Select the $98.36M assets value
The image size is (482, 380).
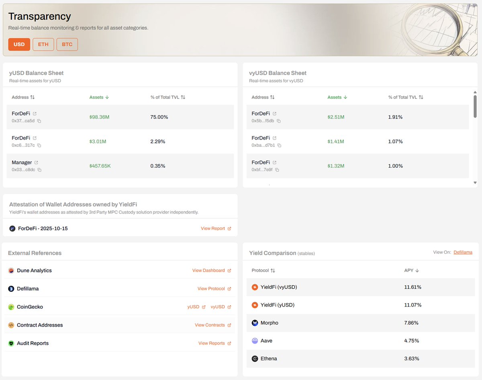pyautogui.click(x=100, y=117)
